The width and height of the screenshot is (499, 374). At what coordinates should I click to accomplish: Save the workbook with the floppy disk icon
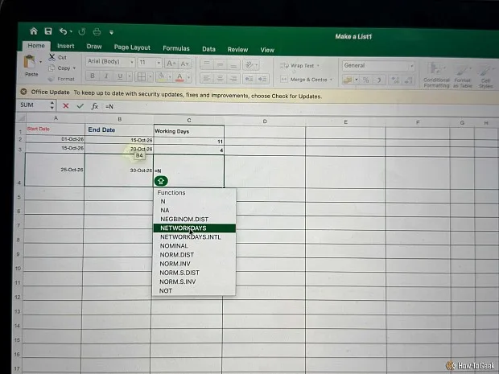48,31
